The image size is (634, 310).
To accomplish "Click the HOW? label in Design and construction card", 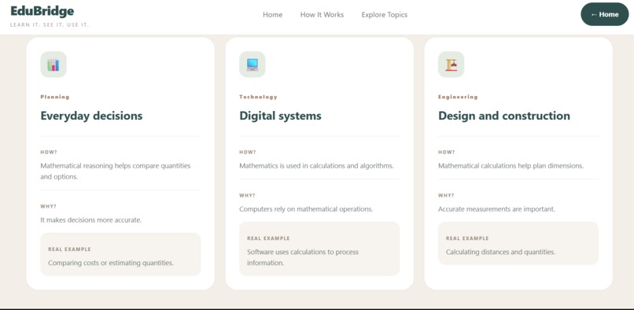I will point(446,152).
